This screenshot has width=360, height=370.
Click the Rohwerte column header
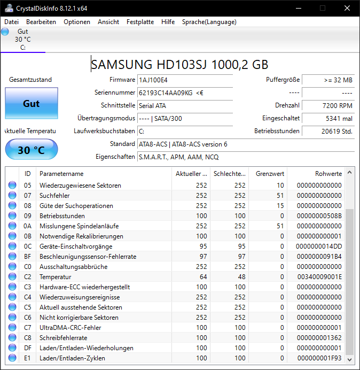(316, 174)
